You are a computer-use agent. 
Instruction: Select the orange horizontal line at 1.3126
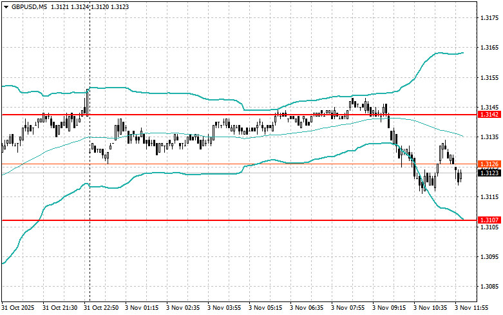click(x=239, y=164)
